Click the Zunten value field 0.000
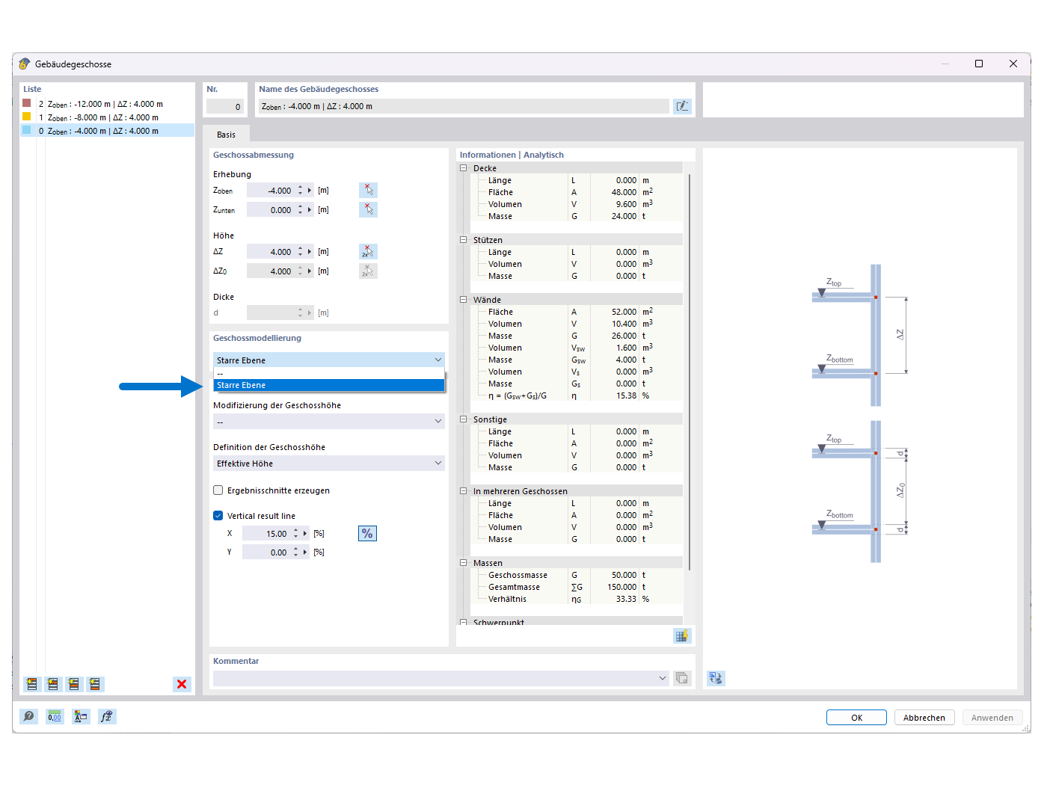1047x785 pixels. pyautogui.click(x=271, y=210)
